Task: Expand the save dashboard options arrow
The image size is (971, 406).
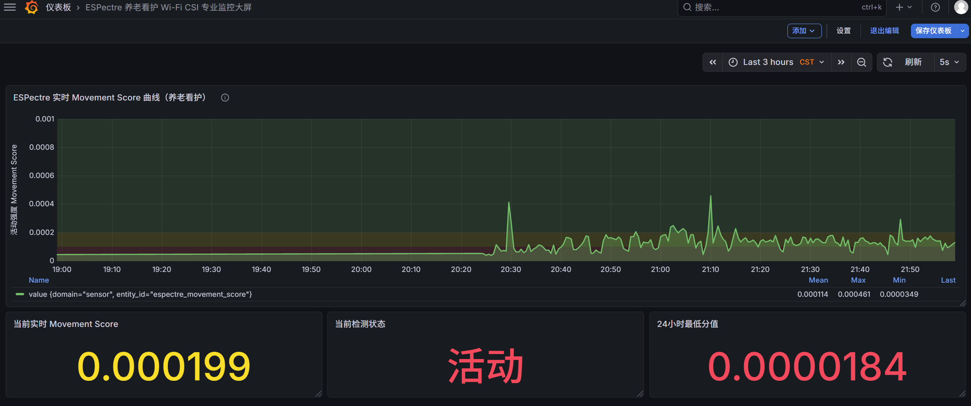Action: point(962,31)
